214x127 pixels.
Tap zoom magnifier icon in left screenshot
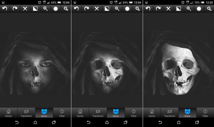(45, 9)
